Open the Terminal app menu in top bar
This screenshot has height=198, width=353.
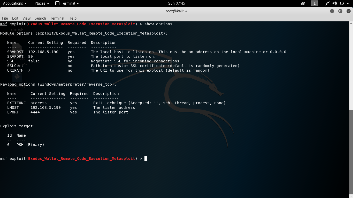click(67, 3)
